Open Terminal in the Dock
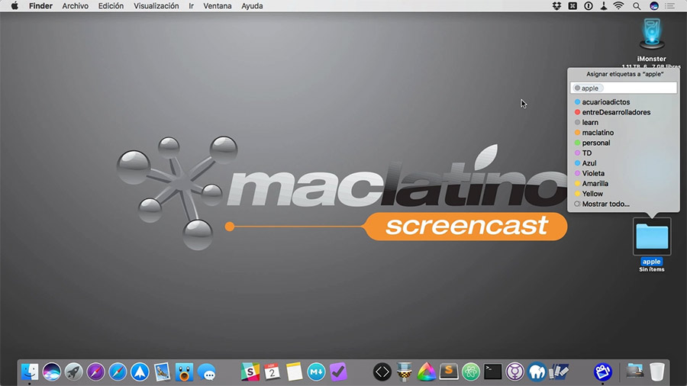The height and width of the screenshot is (386, 687). 493,372
